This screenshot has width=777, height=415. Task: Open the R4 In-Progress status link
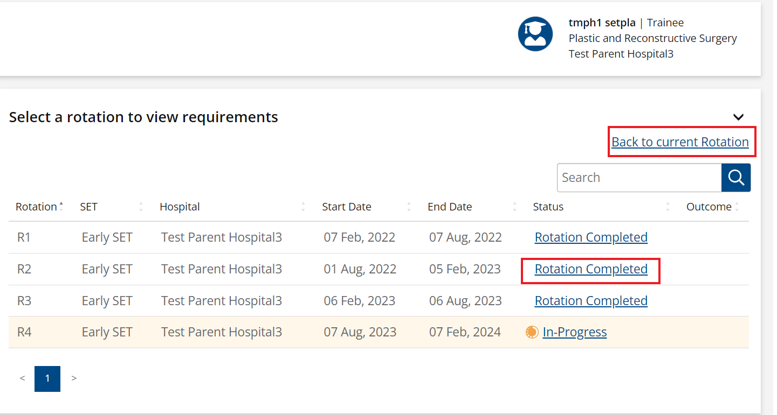574,332
